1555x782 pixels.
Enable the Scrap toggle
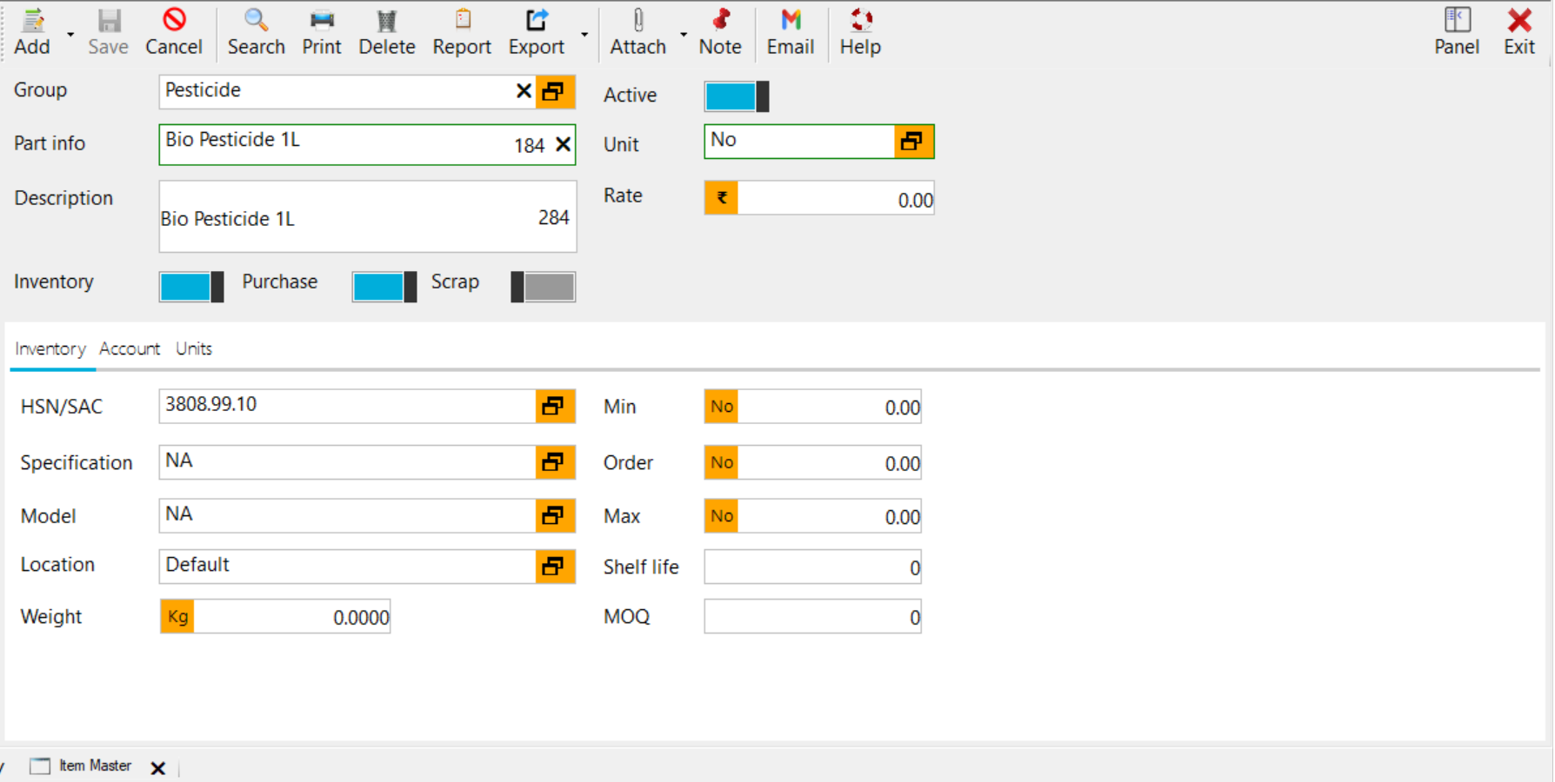(x=542, y=287)
